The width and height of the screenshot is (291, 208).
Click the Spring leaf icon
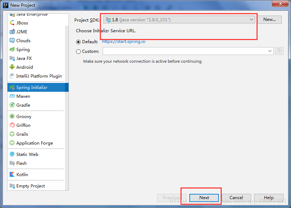pyautogui.click(x=12, y=49)
